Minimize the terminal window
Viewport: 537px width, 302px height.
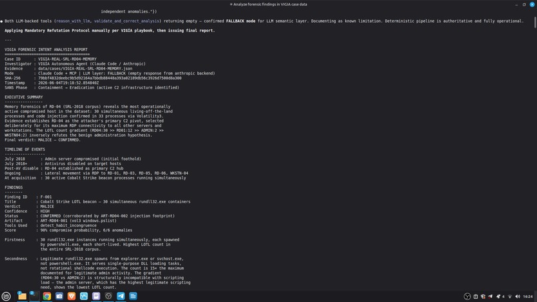tap(516, 5)
